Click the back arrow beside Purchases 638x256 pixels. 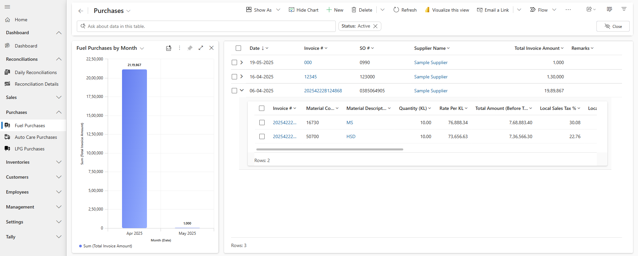click(x=80, y=11)
